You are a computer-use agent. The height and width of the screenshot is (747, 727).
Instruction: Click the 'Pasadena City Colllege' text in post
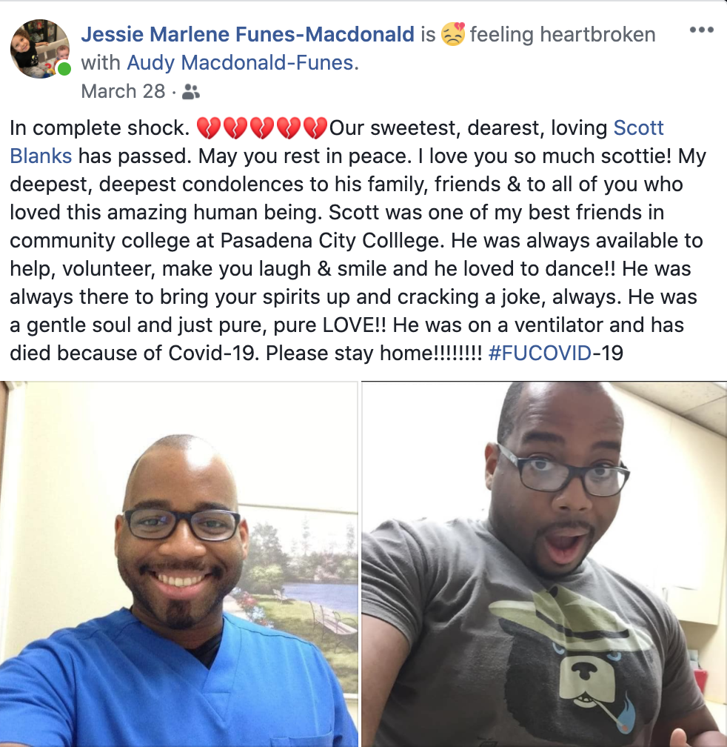pyautogui.click(x=332, y=240)
